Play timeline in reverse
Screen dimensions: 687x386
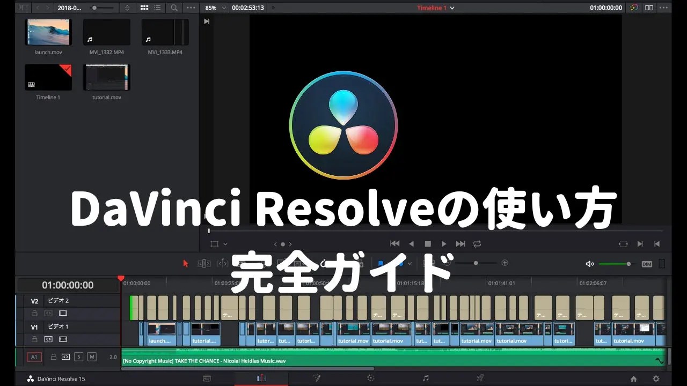pos(412,243)
